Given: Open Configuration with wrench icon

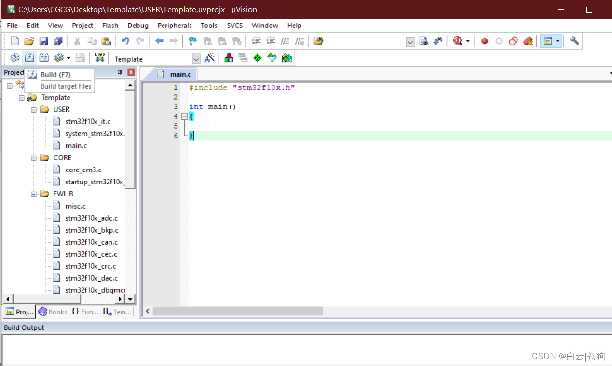Looking at the screenshot, I should point(574,41).
